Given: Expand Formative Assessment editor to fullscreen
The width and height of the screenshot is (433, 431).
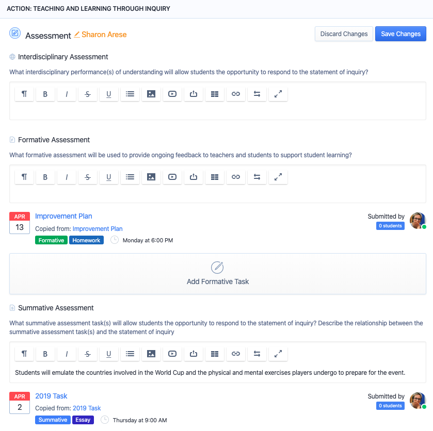Looking at the screenshot, I should pos(278,177).
